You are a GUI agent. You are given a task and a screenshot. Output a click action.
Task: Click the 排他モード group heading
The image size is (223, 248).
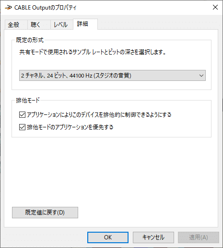click(x=28, y=101)
